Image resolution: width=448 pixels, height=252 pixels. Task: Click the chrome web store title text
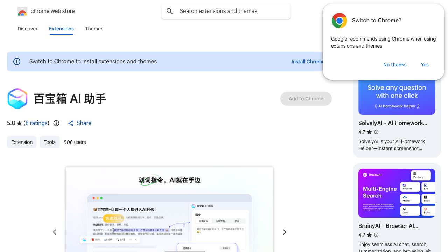pos(53,11)
